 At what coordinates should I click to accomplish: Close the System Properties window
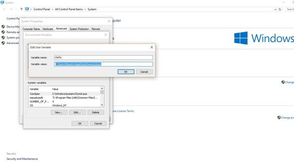(x=109, y=21)
